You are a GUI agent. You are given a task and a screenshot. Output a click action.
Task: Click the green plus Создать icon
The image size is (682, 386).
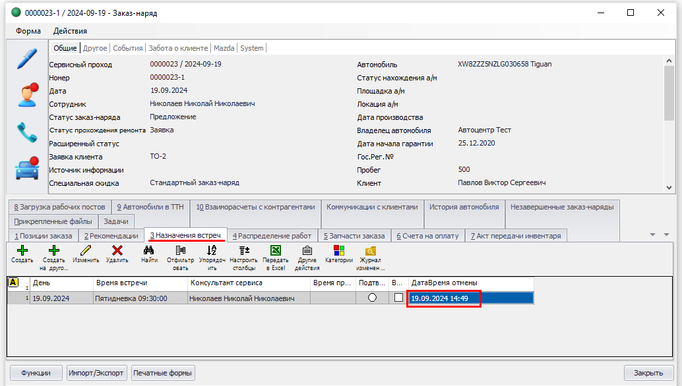[x=22, y=251]
